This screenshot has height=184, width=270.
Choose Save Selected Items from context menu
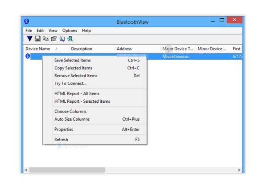(x=95, y=60)
